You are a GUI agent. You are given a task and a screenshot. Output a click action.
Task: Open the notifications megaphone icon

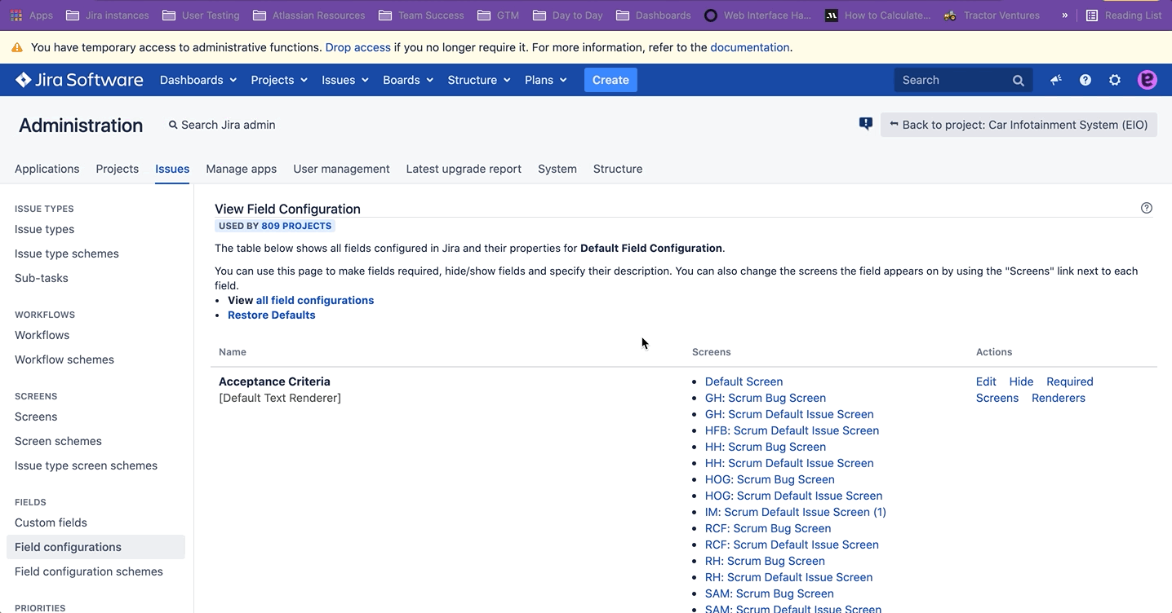pos(1056,80)
